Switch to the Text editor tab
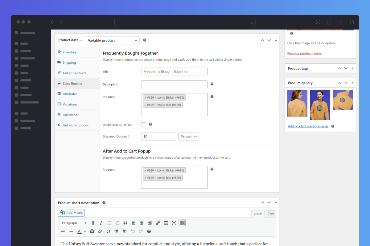Image resolution: width=370 pixels, height=246 pixels. (x=271, y=214)
